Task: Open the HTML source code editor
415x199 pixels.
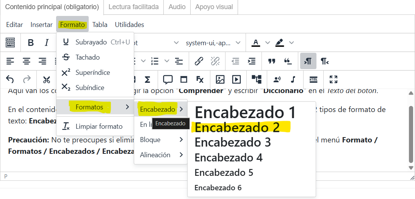Action: (x=313, y=80)
